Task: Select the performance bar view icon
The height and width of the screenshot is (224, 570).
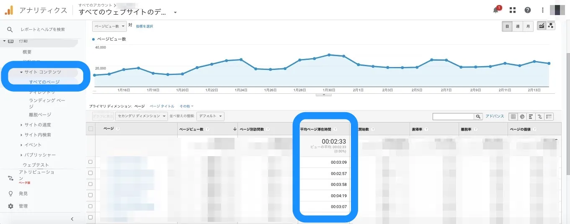Action: click(x=531, y=116)
